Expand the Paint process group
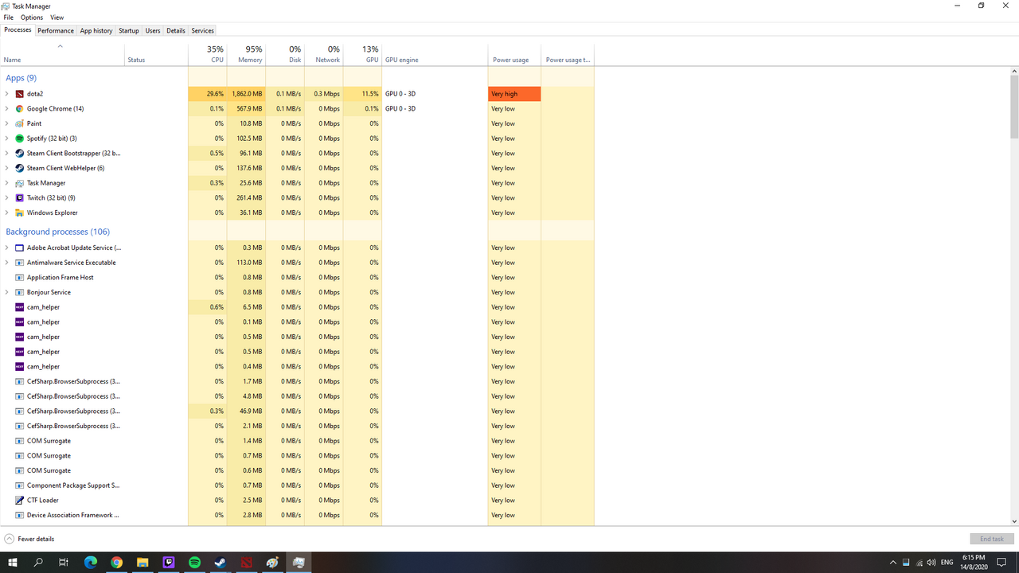Image resolution: width=1019 pixels, height=573 pixels. tap(6, 123)
